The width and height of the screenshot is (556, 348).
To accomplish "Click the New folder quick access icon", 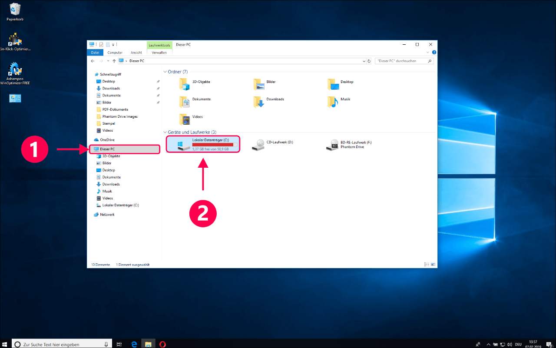I will 107,44.
